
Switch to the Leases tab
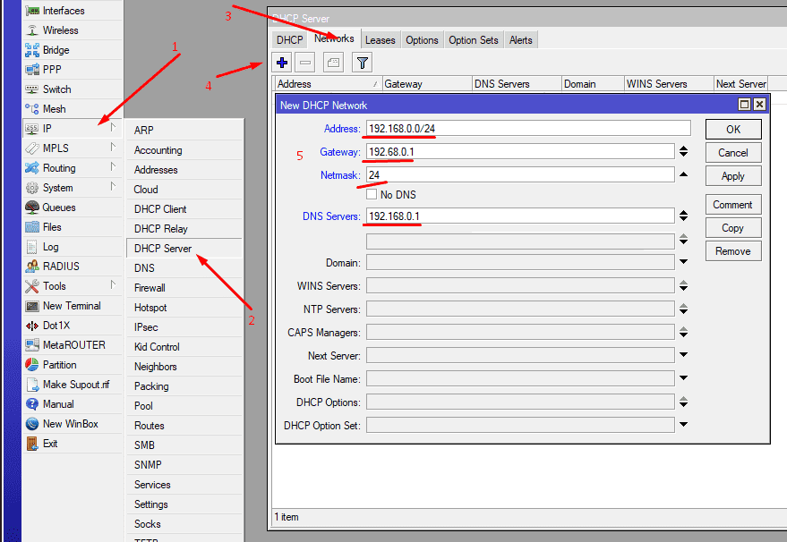(x=380, y=39)
